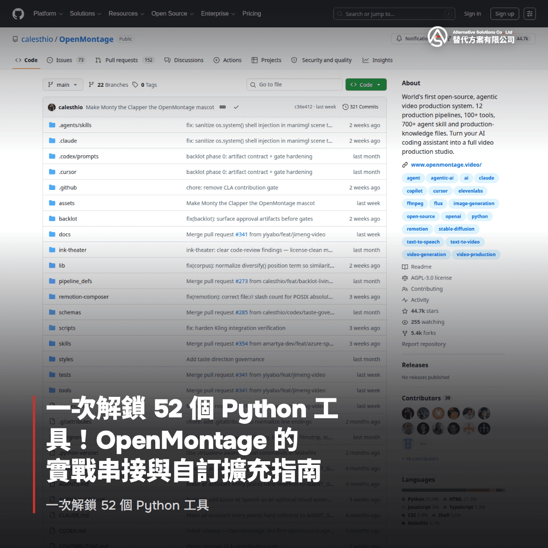Open the .agents/skills folder icon
548x548 pixels.
click(52, 125)
